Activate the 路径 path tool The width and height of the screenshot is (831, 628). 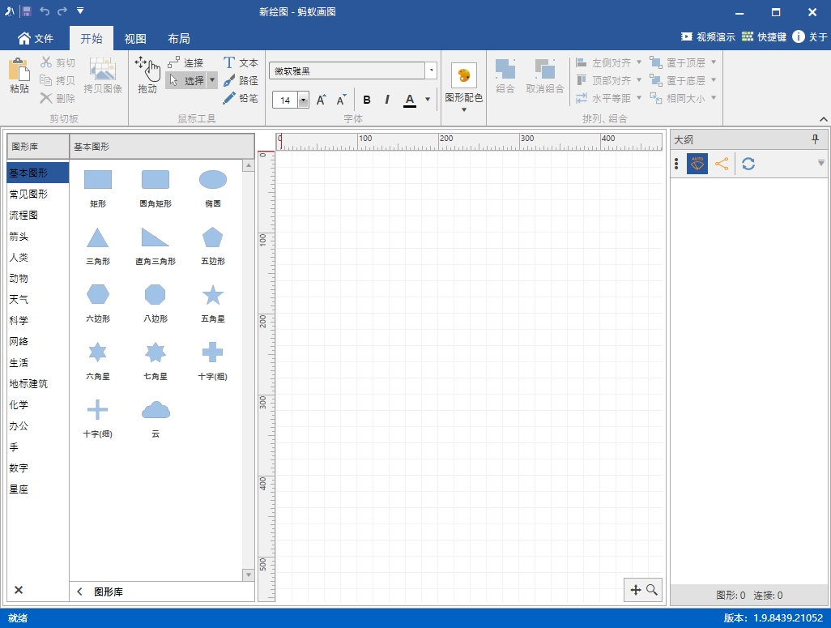click(241, 80)
